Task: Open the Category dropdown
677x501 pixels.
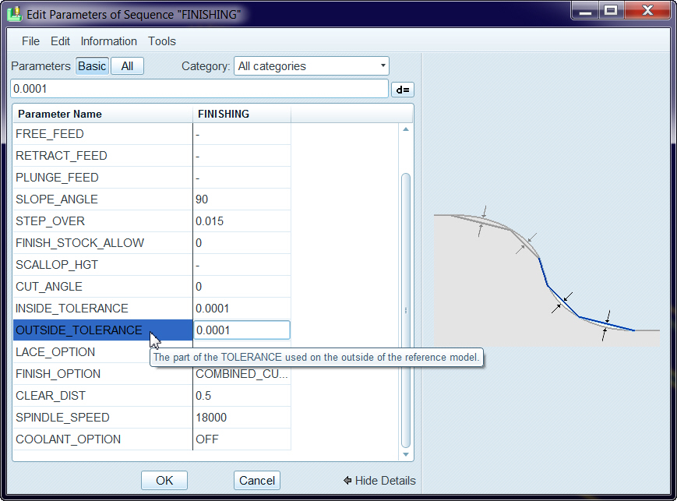Action: point(311,66)
